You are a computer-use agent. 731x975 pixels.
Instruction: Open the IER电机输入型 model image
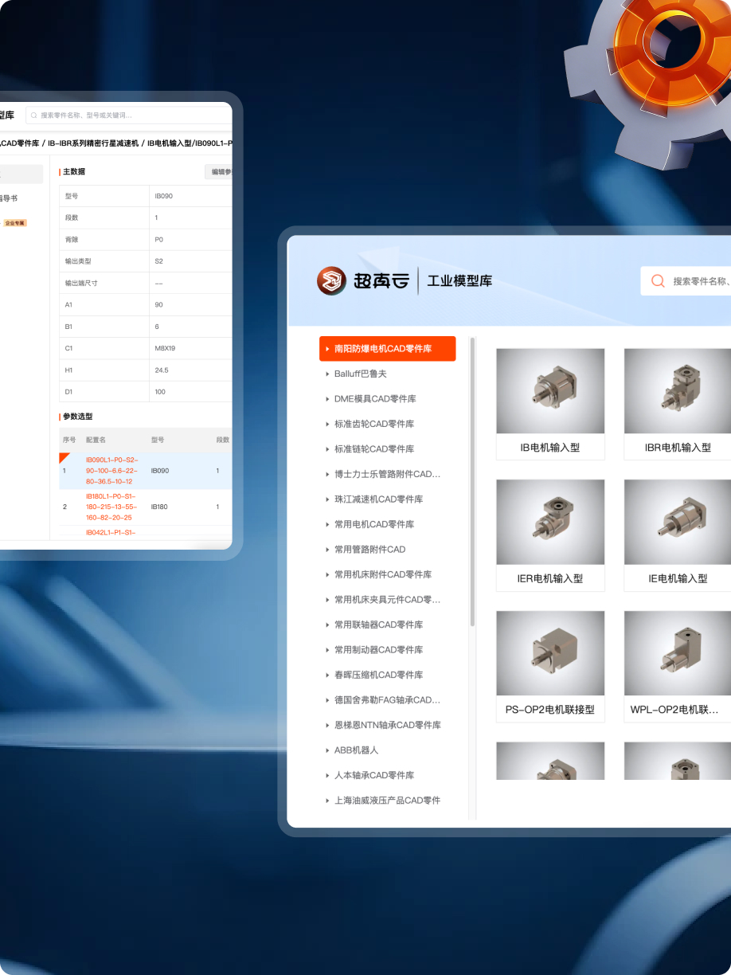click(x=549, y=522)
